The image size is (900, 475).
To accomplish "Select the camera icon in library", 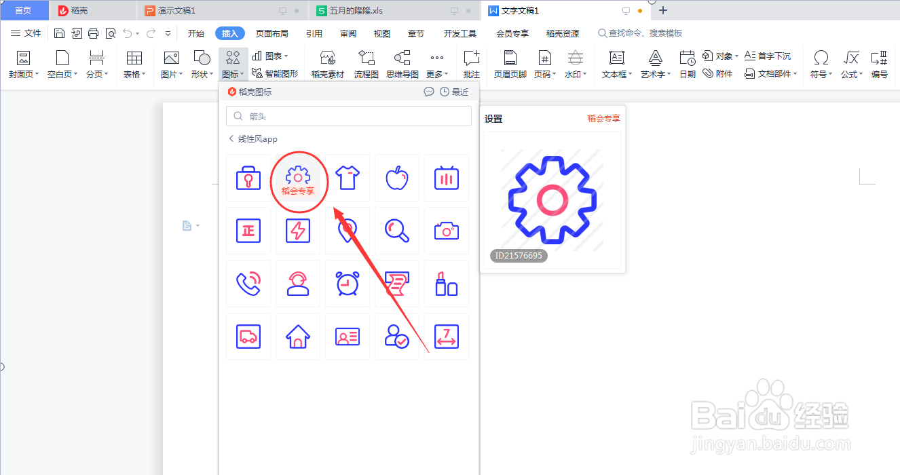I will coord(447,231).
